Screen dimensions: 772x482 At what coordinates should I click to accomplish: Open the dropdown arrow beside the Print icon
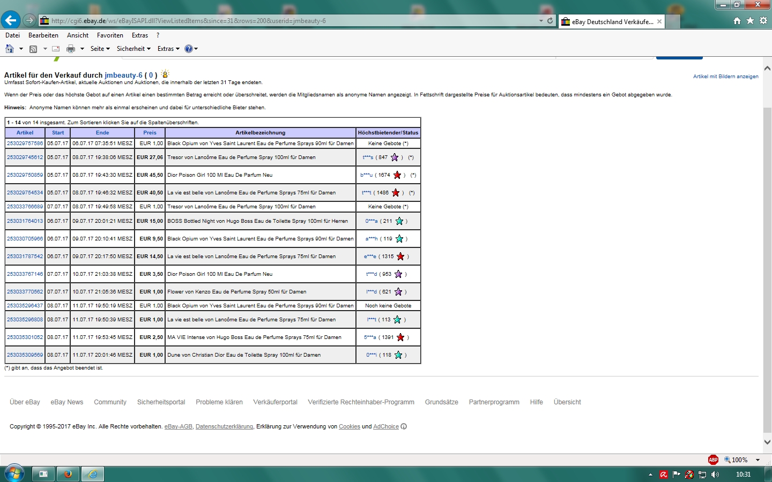(x=82, y=49)
